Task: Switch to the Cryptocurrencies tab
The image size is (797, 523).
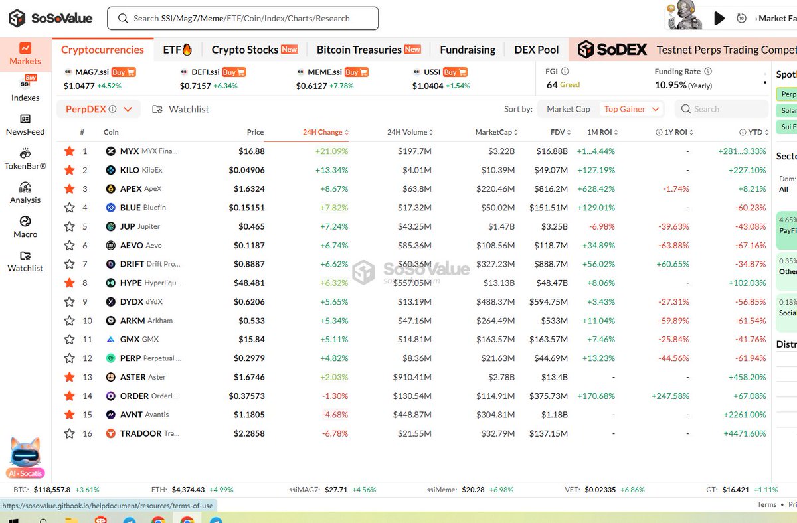Action: pos(102,50)
